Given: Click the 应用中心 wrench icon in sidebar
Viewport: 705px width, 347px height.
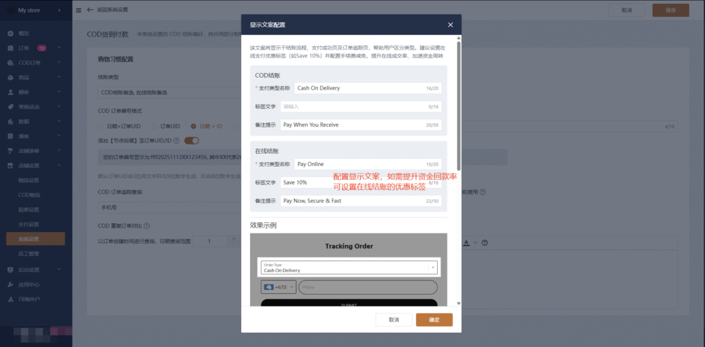Looking at the screenshot, I should (x=10, y=284).
